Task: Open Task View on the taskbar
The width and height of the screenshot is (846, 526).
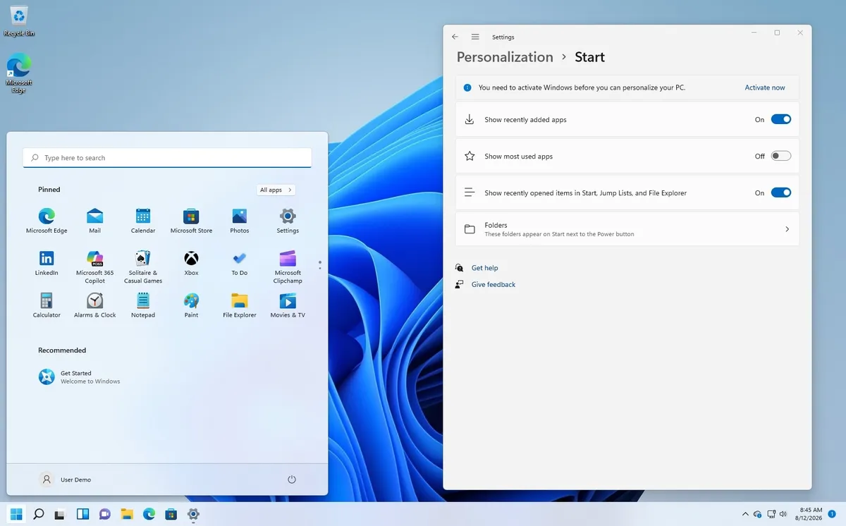Action: click(61, 514)
